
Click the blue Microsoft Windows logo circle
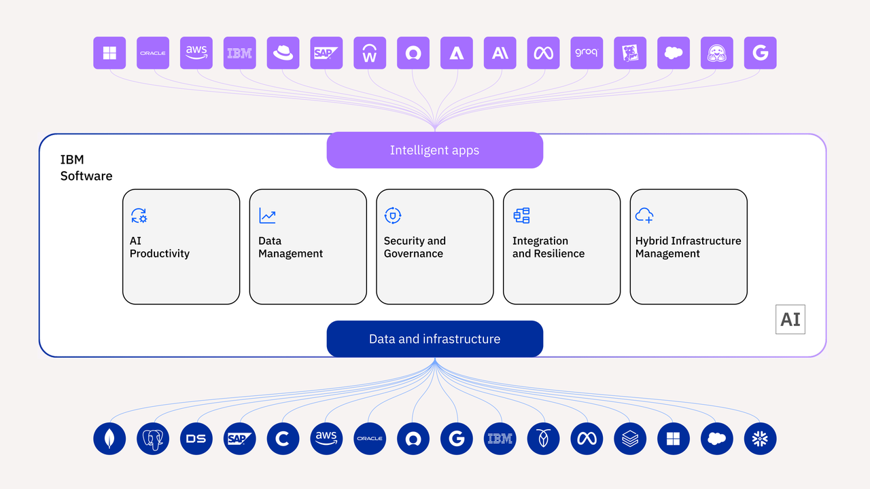[674, 439]
